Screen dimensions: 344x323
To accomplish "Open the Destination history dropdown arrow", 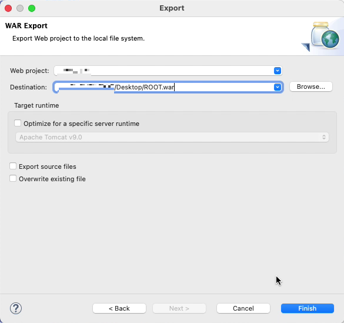I will click(x=278, y=87).
